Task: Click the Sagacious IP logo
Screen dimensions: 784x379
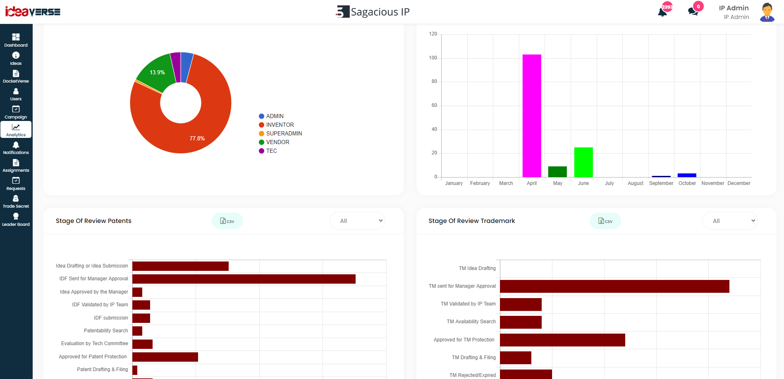Action: pyautogui.click(x=373, y=12)
